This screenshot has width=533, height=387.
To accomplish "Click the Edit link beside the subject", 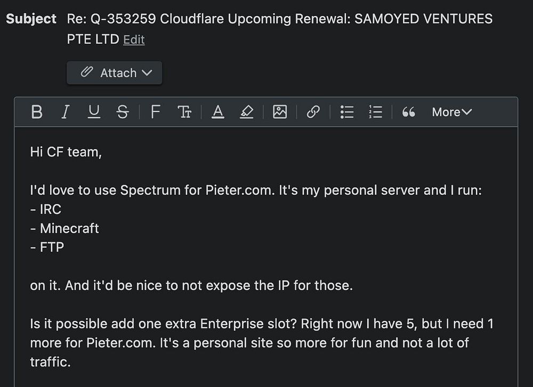I will pyautogui.click(x=134, y=40).
